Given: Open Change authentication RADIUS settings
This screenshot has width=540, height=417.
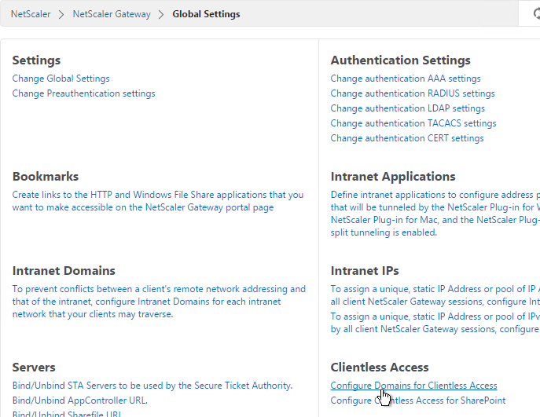Looking at the screenshot, I should 413,93.
